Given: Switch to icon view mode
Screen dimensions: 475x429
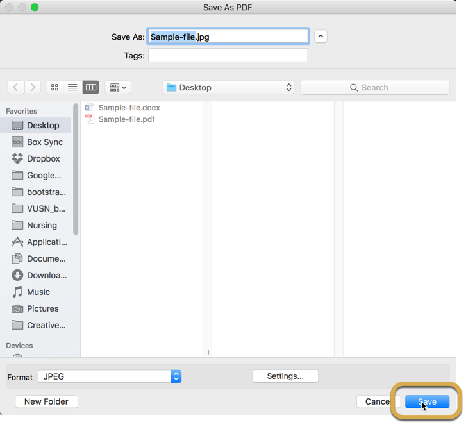Looking at the screenshot, I should [x=54, y=87].
